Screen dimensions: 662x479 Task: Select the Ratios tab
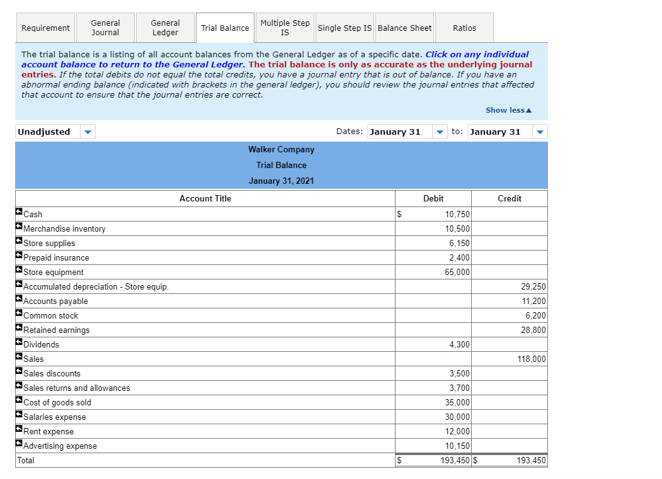pyautogui.click(x=464, y=27)
